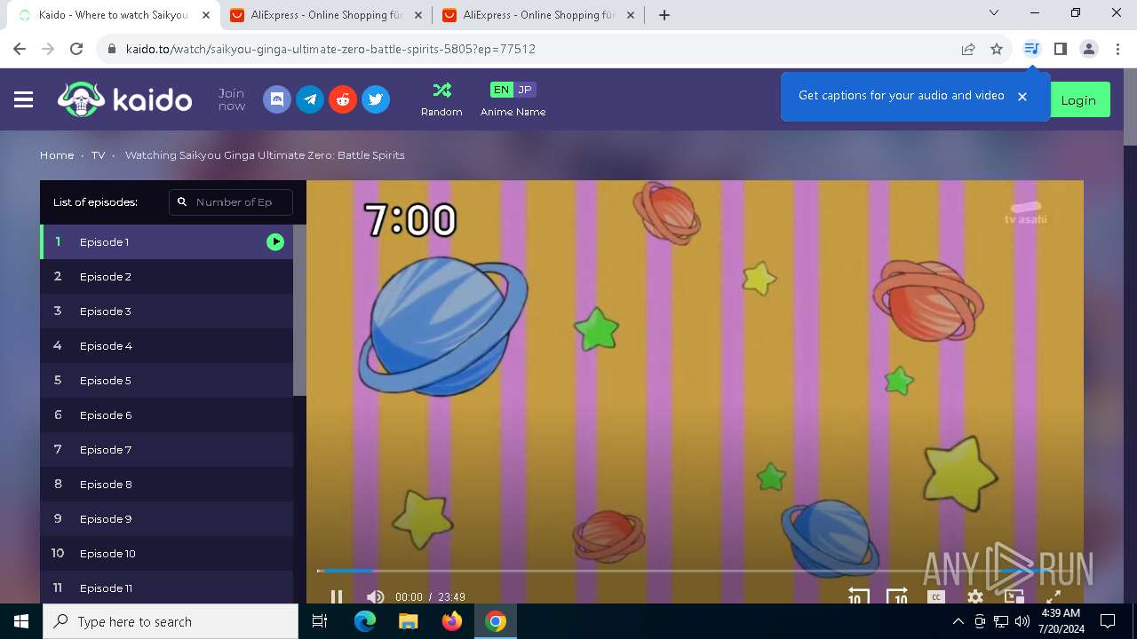Enter video fullscreen mode

click(x=1054, y=597)
